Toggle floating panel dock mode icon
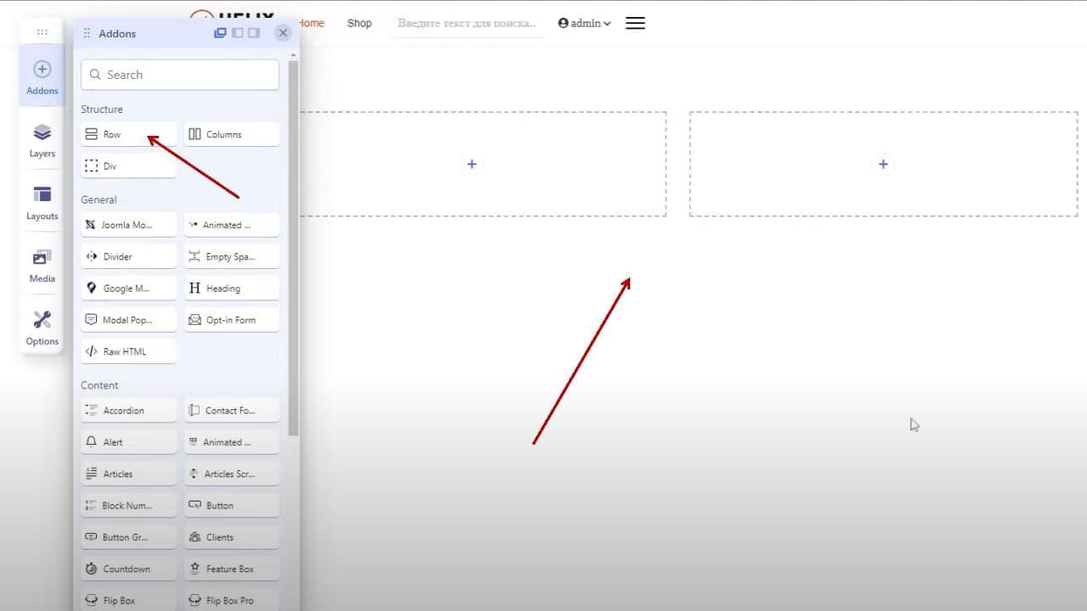The height and width of the screenshot is (611, 1087). pyautogui.click(x=220, y=33)
